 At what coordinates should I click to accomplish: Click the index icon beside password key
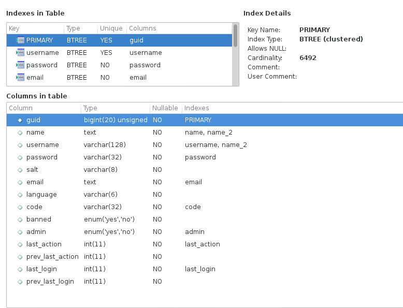(20, 65)
